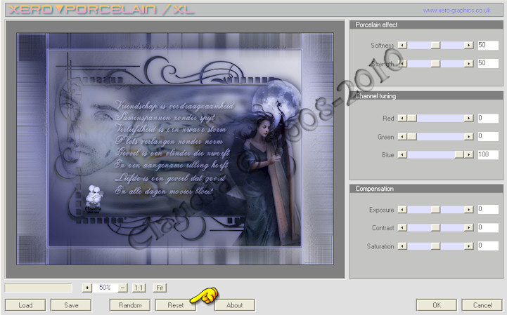Click the Strength slider right arrow
Screen dimensions: 507x315
click(469, 64)
